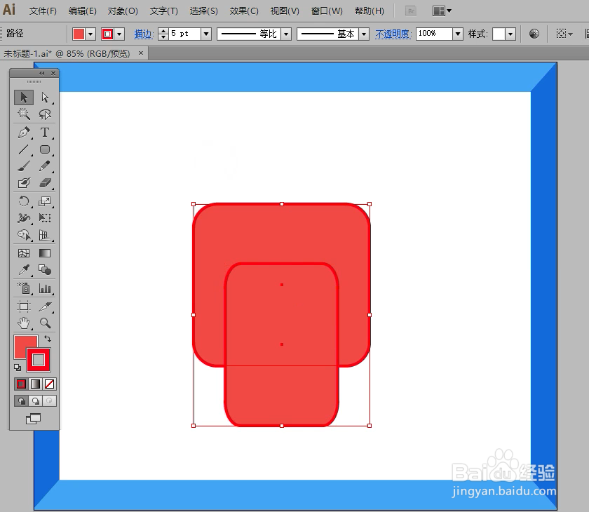Image resolution: width=589 pixels, height=512 pixels.
Task: Switch to Color fill mode button
Action: pos(22,384)
